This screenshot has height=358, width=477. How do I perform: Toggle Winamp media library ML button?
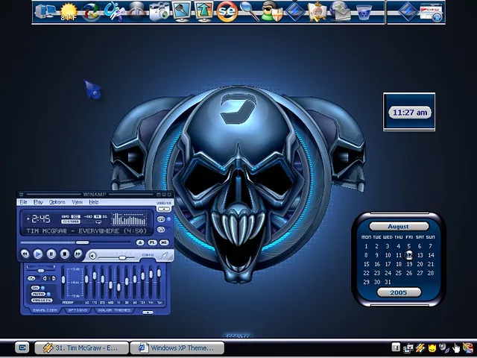pos(164,242)
